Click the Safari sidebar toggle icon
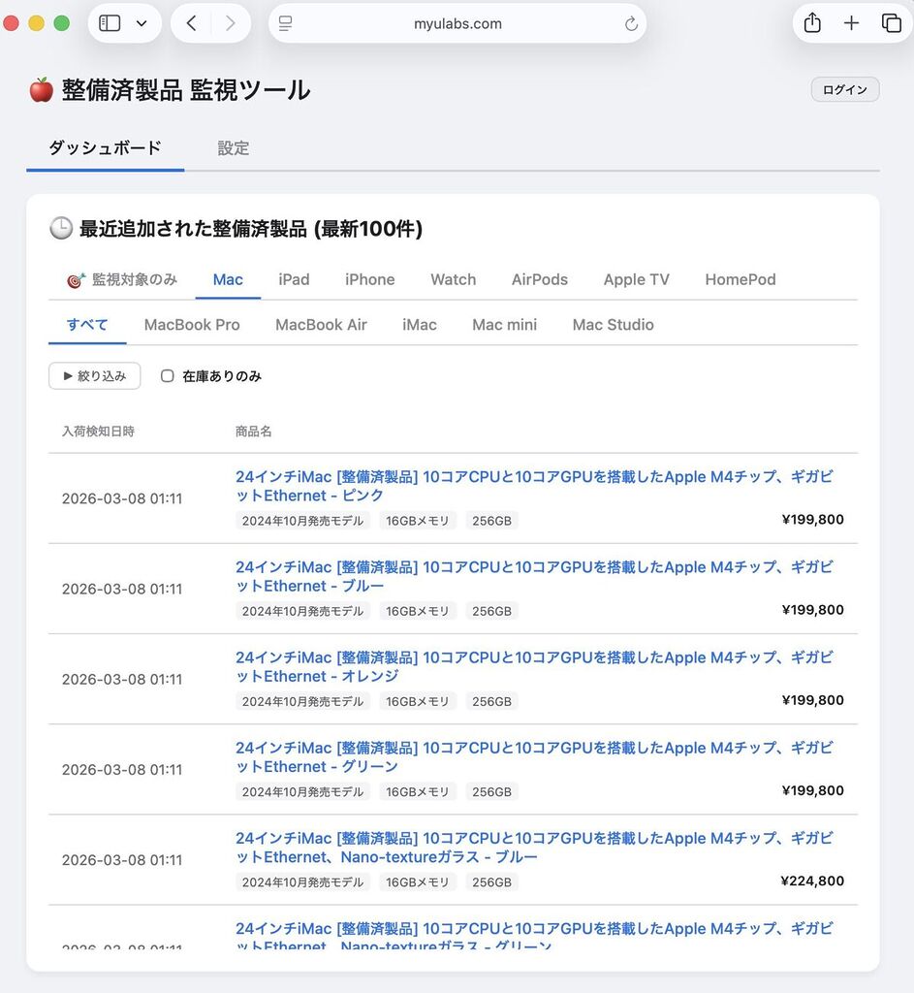Image resolution: width=914 pixels, height=993 pixels. click(x=110, y=23)
